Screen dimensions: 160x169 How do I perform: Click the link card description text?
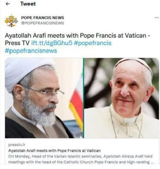[81, 159]
